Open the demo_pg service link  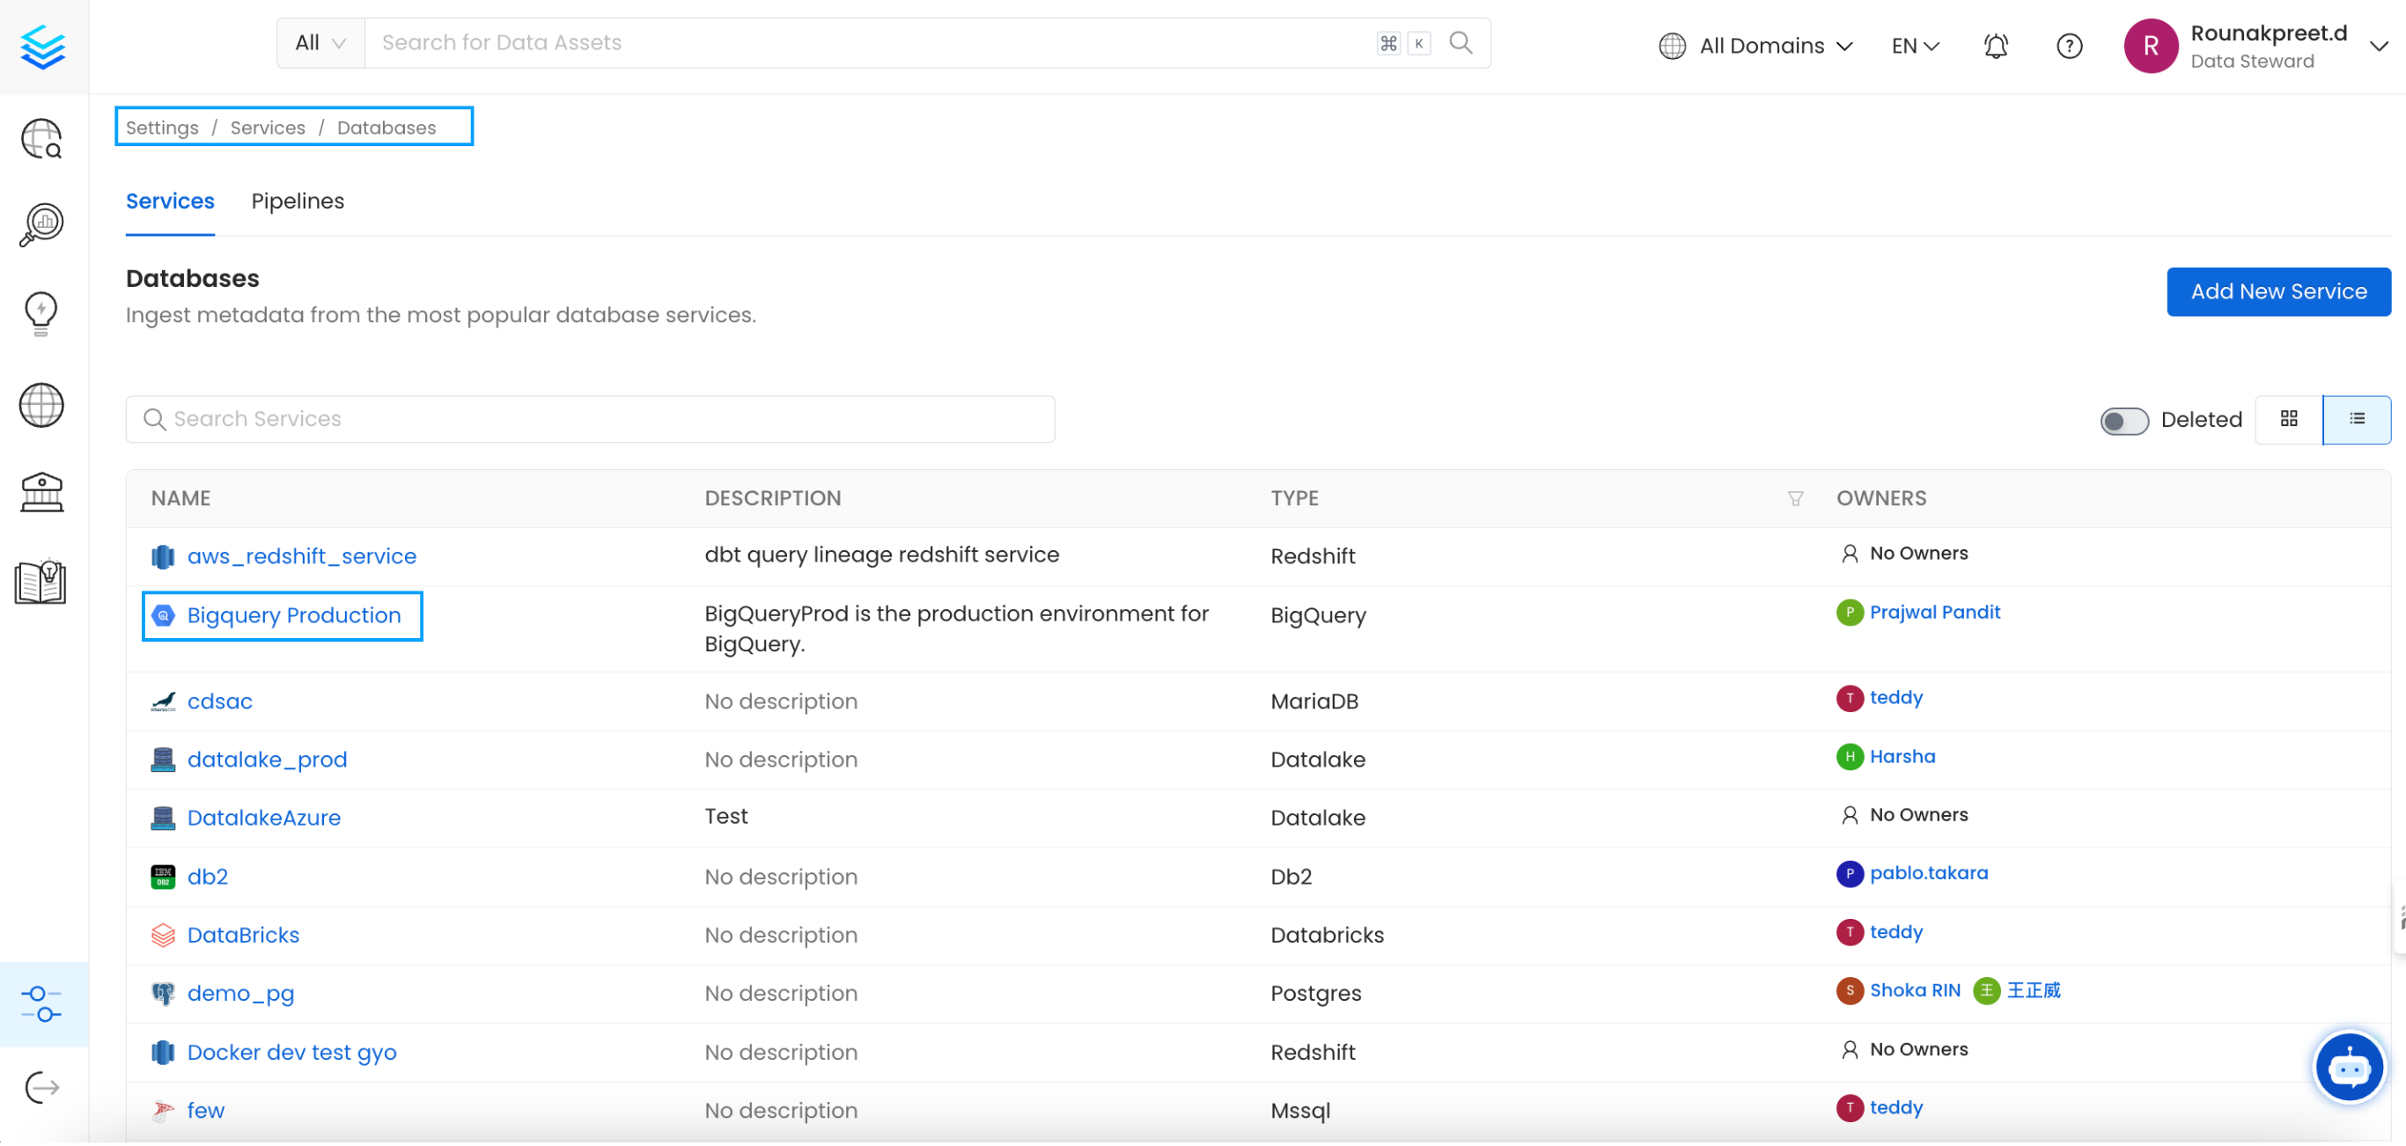241,995
